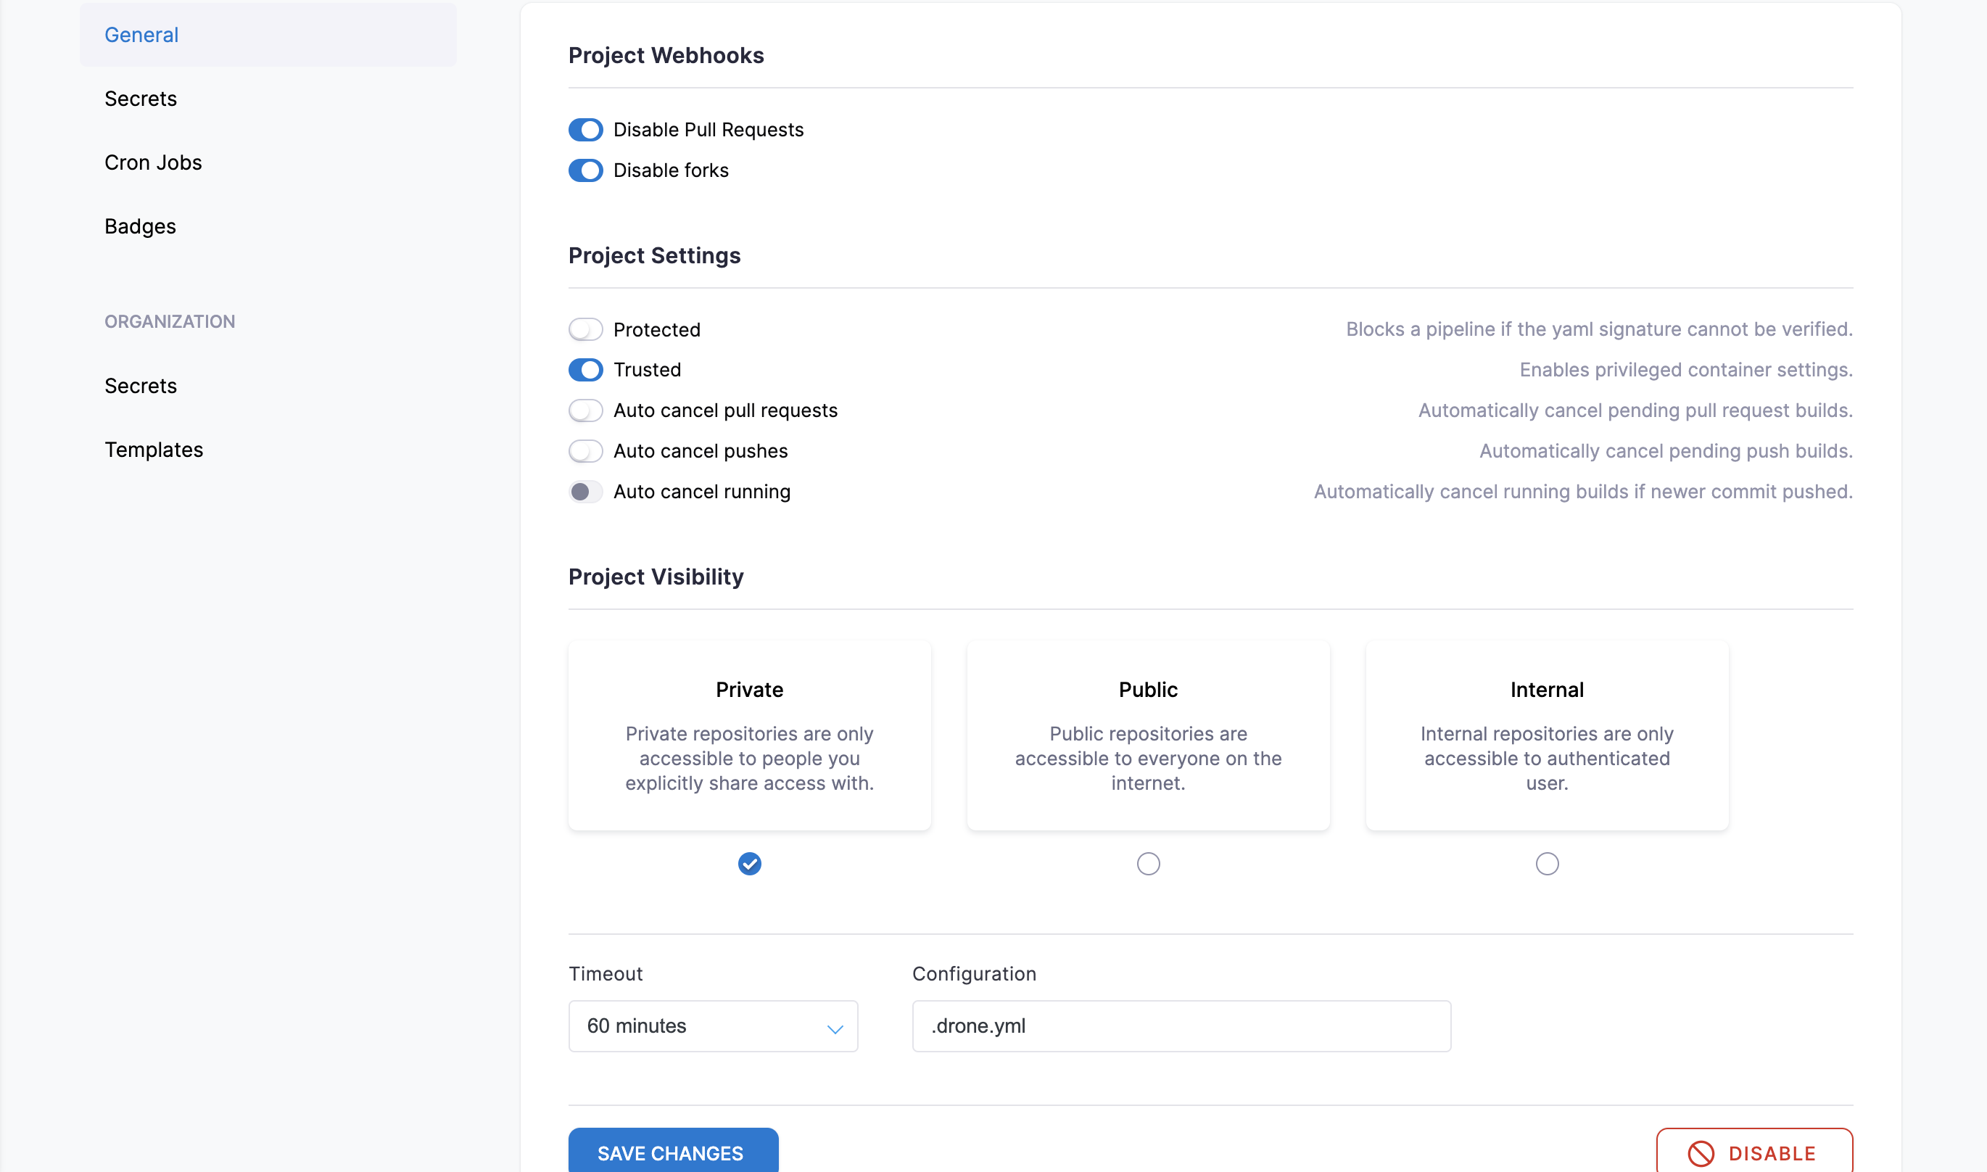Enable the Protected setting
This screenshot has height=1172, width=1987.
point(585,329)
